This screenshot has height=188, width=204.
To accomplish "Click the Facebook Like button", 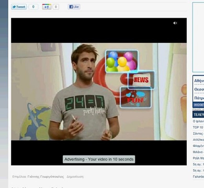I will click(x=74, y=7).
